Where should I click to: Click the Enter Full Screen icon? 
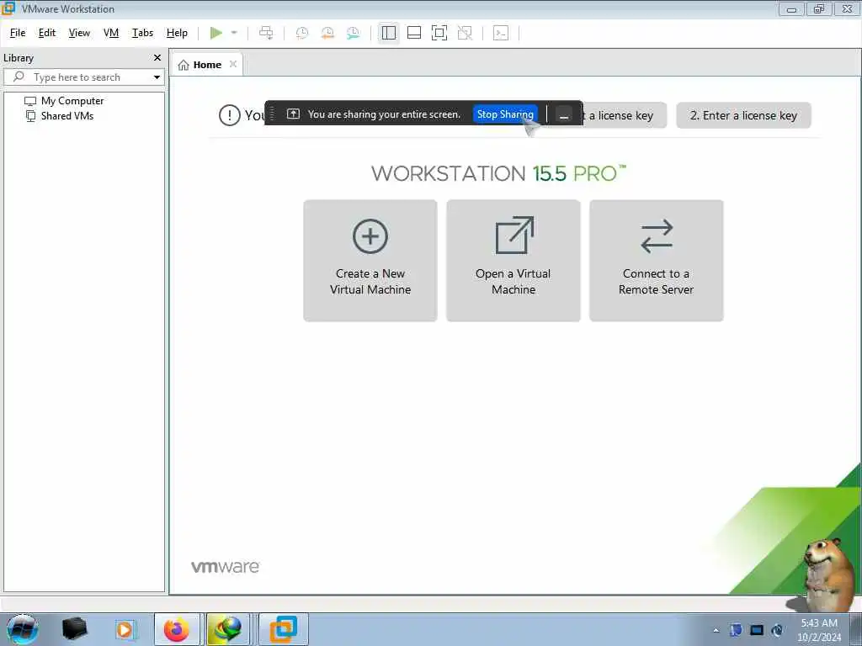pos(439,33)
